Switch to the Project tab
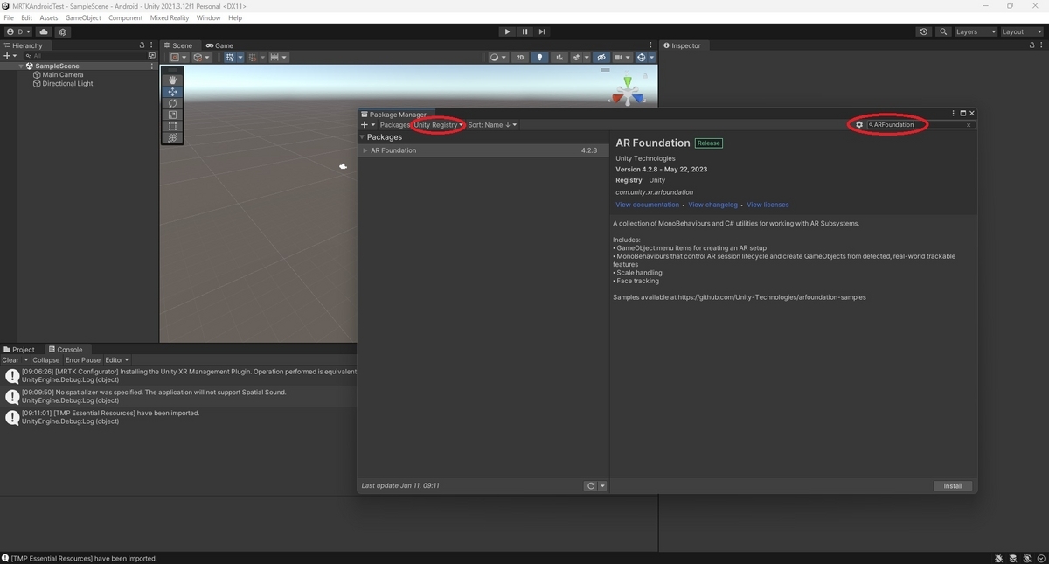 [19, 350]
